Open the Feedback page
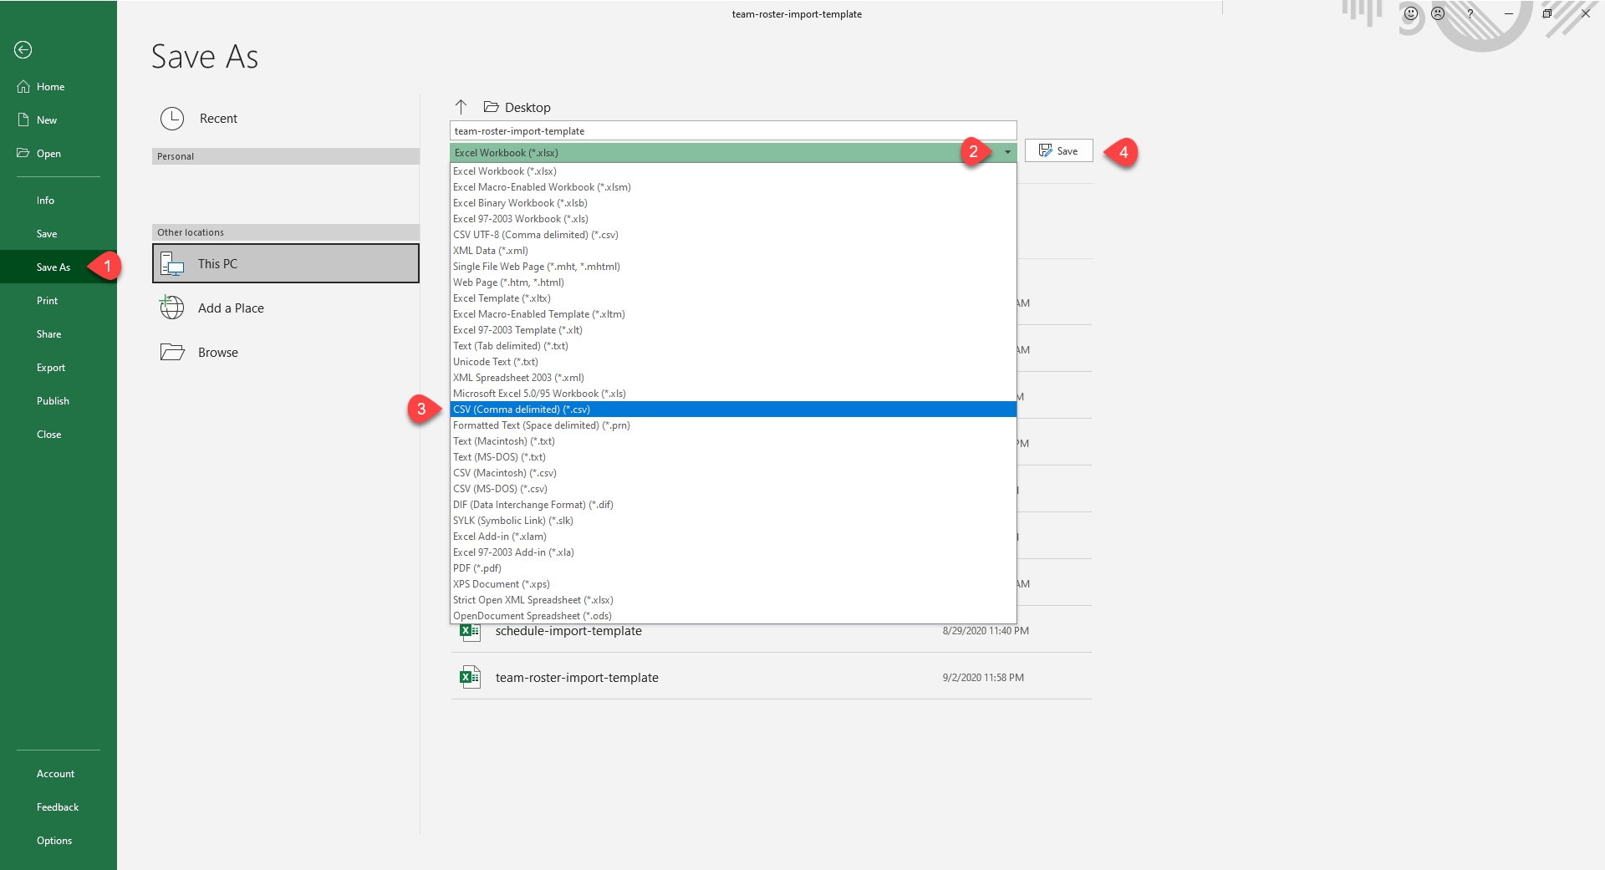Image resolution: width=1605 pixels, height=870 pixels. coord(58,807)
